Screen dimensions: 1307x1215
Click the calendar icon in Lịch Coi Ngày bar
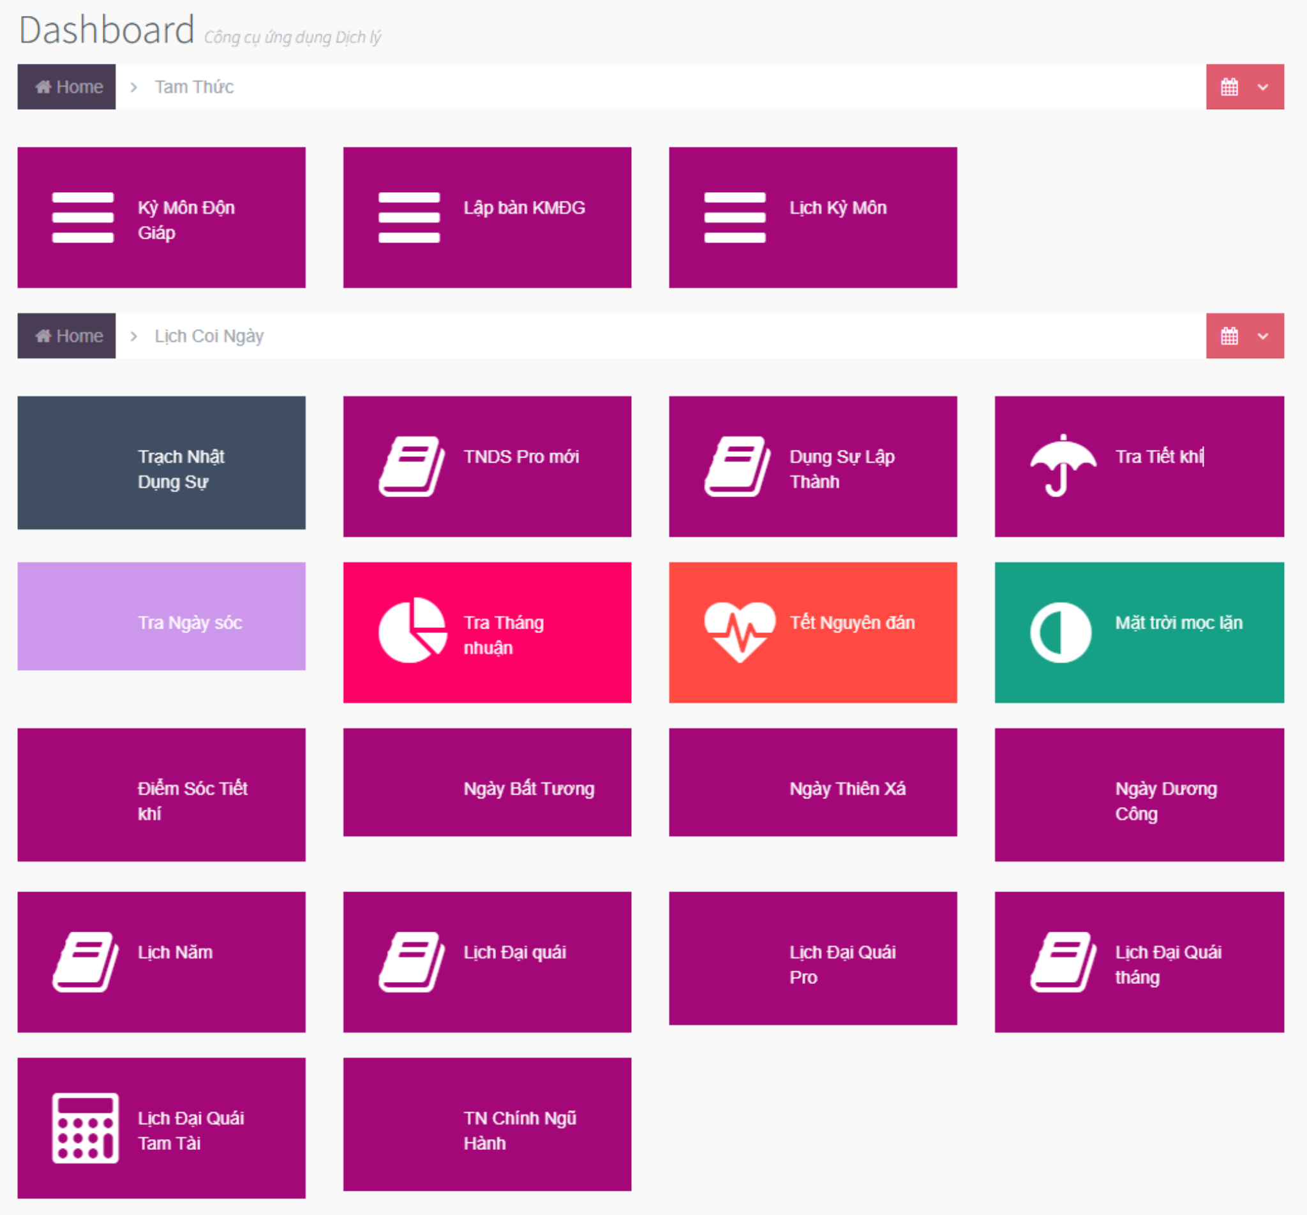[x=1229, y=336]
